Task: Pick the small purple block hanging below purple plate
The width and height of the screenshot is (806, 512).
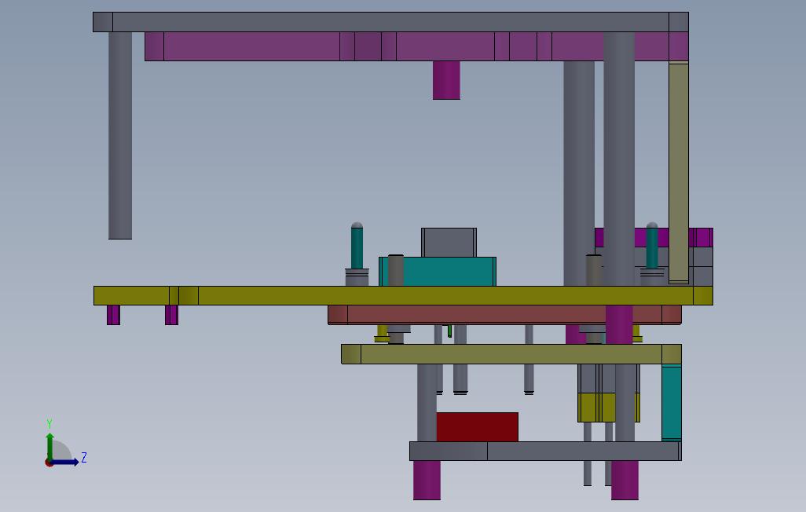Action: [x=446, y=80]
